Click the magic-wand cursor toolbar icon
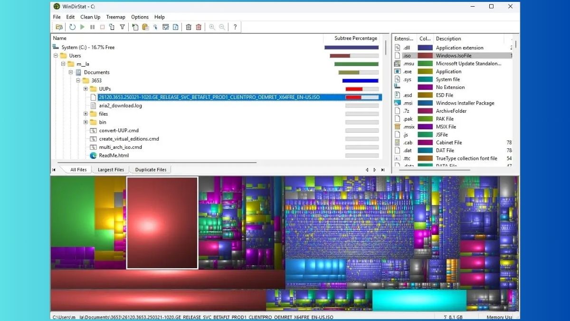Viewport: 570px width, 321px height. pyautogui.click(x=155, y=27)
